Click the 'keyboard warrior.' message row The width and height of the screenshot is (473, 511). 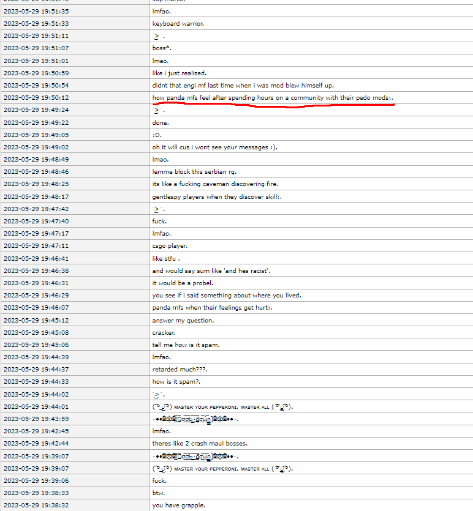(178, 24)
